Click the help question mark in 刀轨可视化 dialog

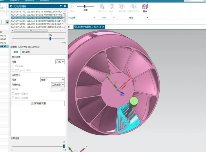point(61,6)
